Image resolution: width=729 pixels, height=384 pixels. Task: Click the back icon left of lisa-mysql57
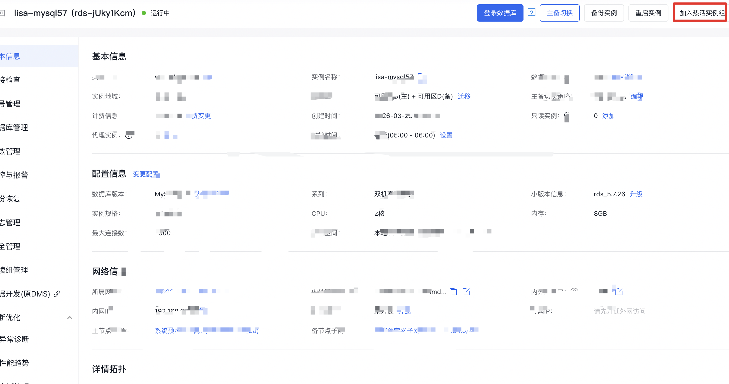click(2, 13)
